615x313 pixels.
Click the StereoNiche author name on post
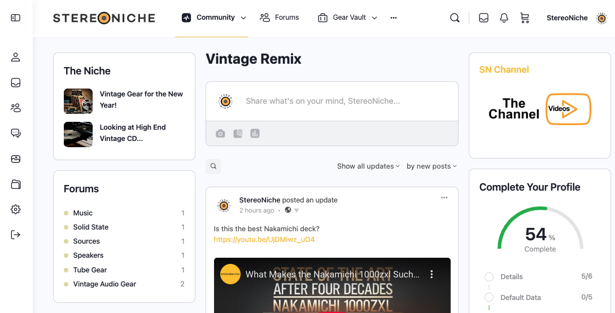260,200
